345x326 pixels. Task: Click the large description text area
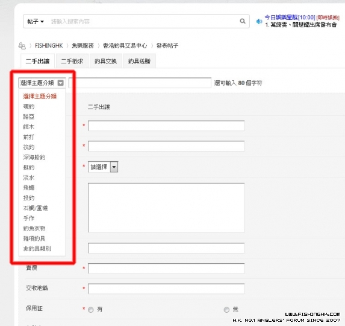tap(166, 208)
